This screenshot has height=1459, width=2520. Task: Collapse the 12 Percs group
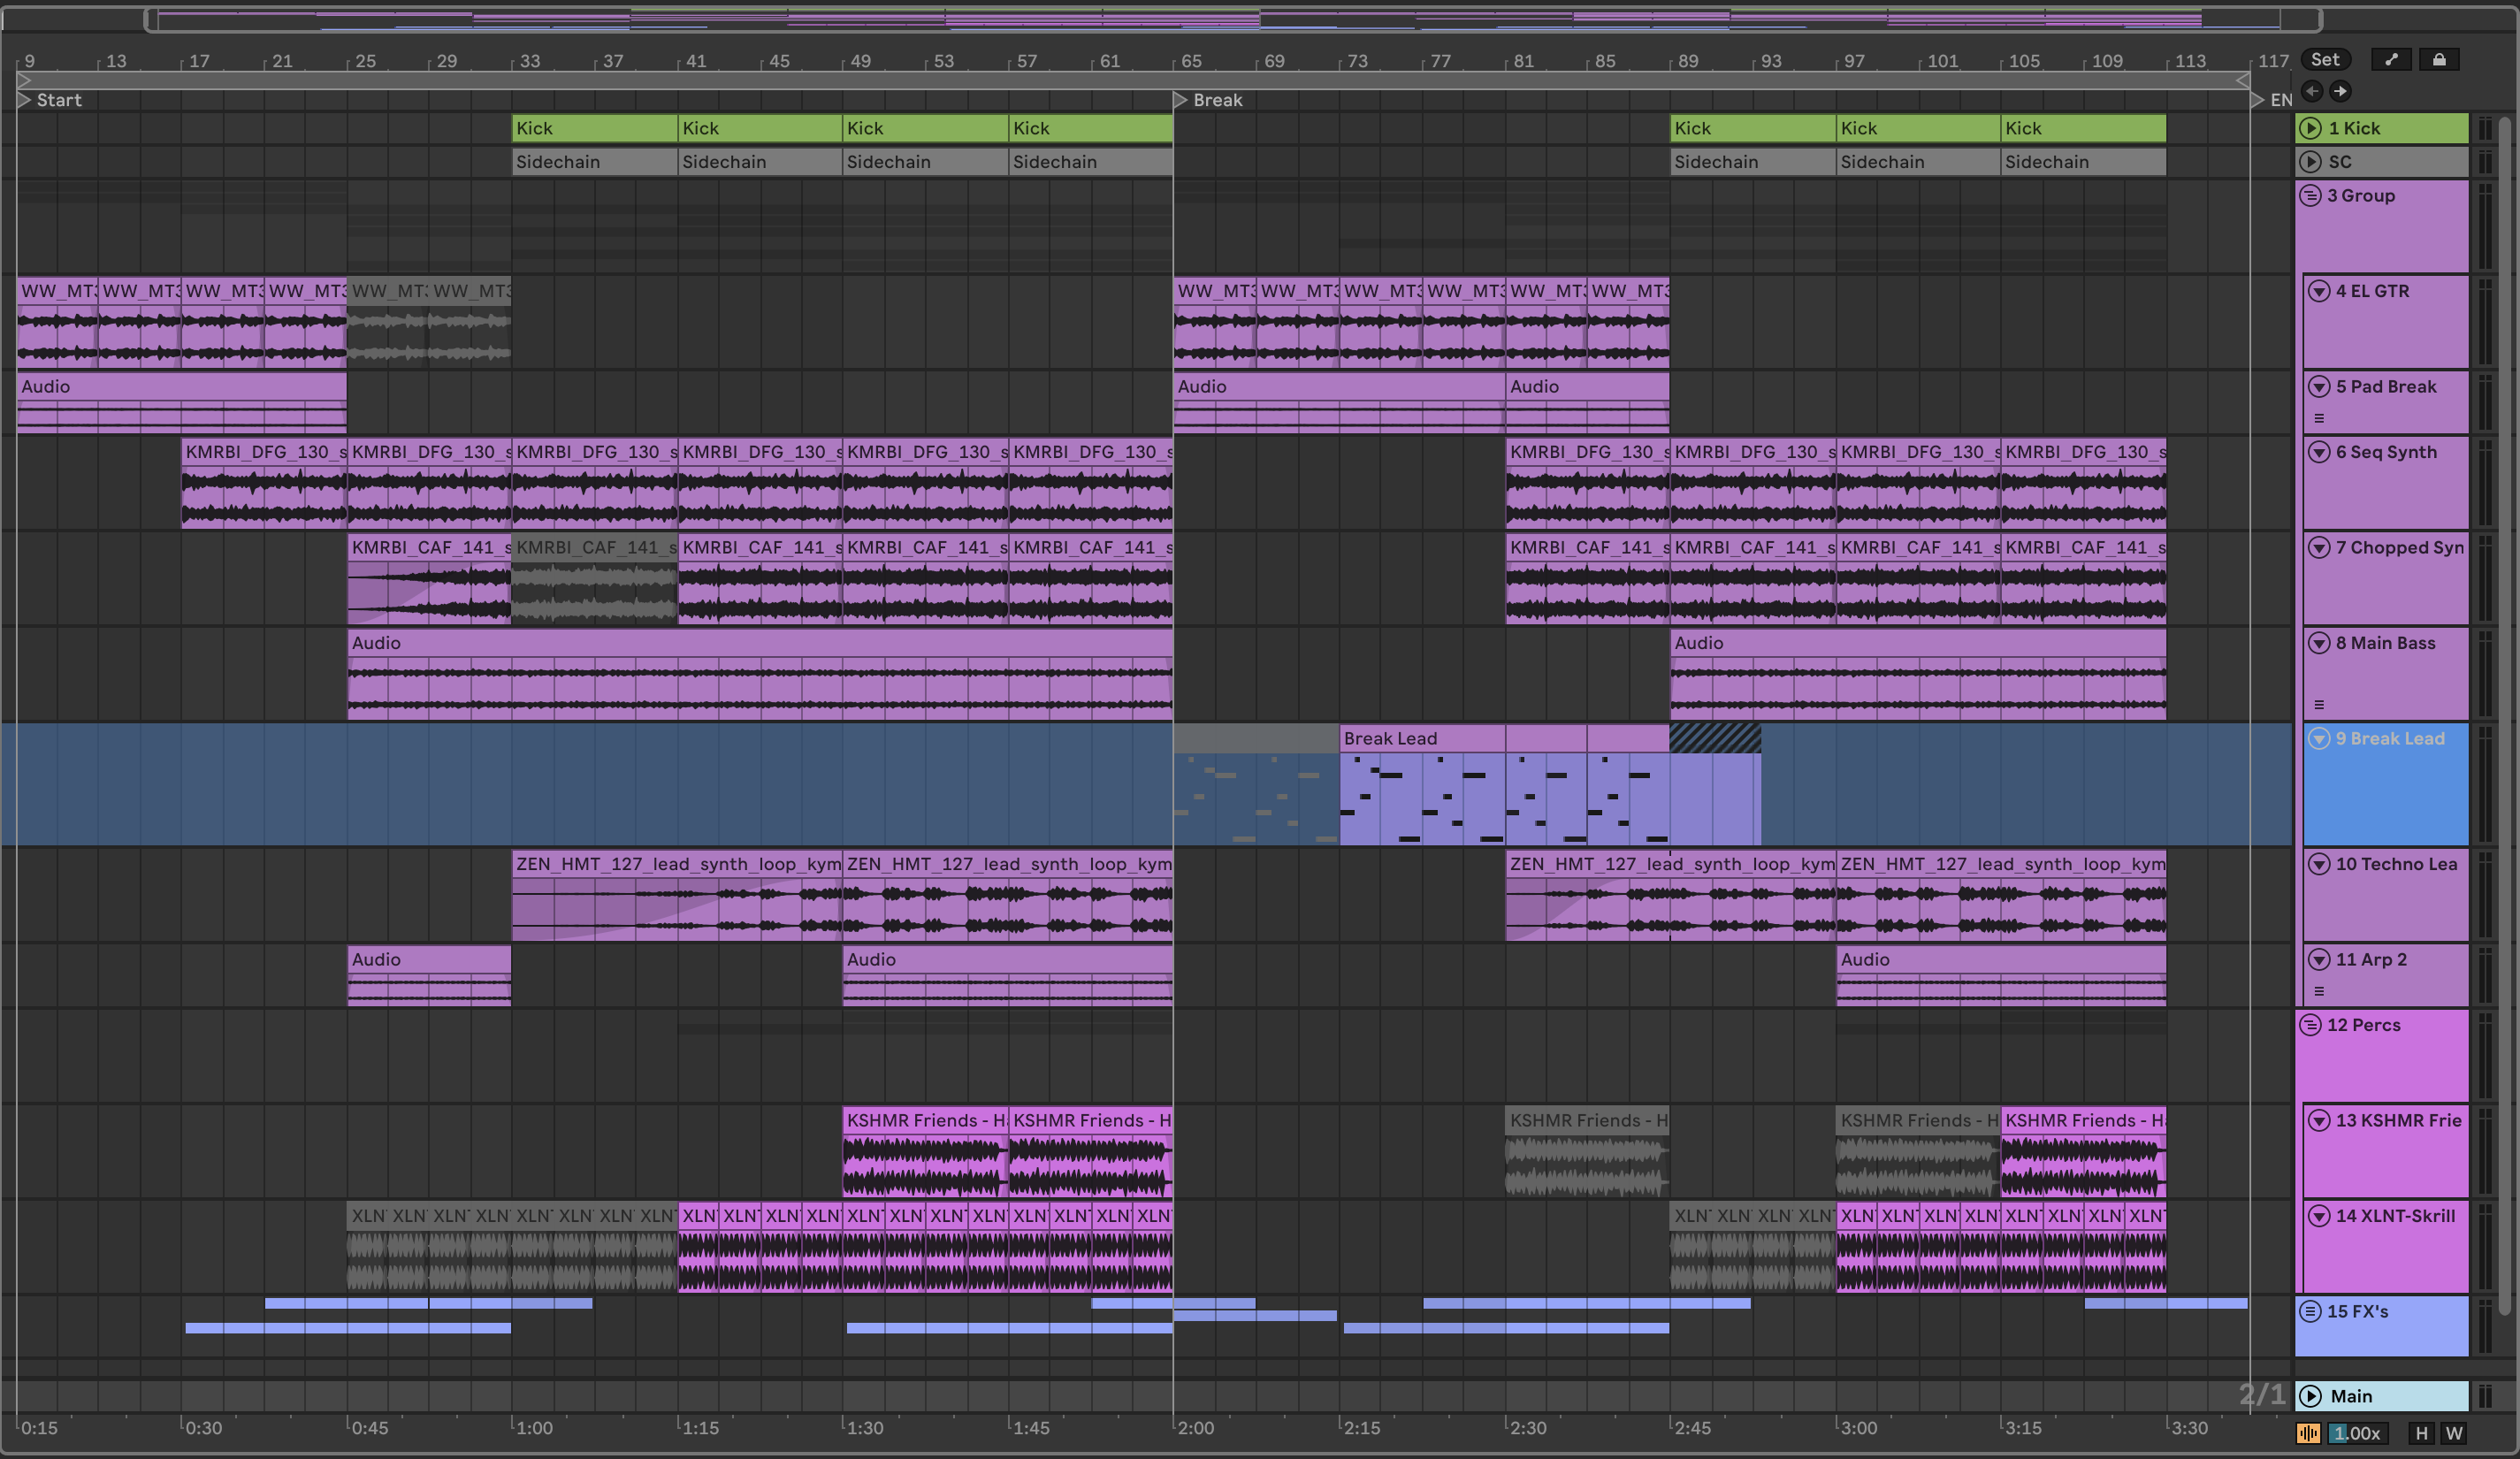pyautogui.click(x=2310, y=1025)
